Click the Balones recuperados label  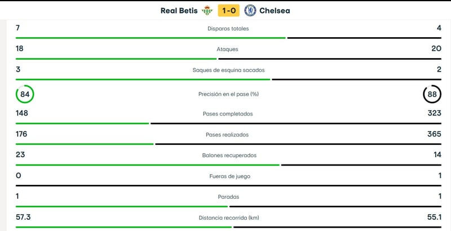tap(228, 155)
